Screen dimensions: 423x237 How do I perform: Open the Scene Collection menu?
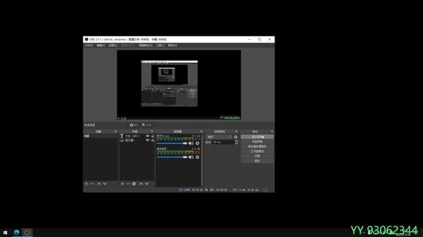pyautogui.click(x=145, y=45)
